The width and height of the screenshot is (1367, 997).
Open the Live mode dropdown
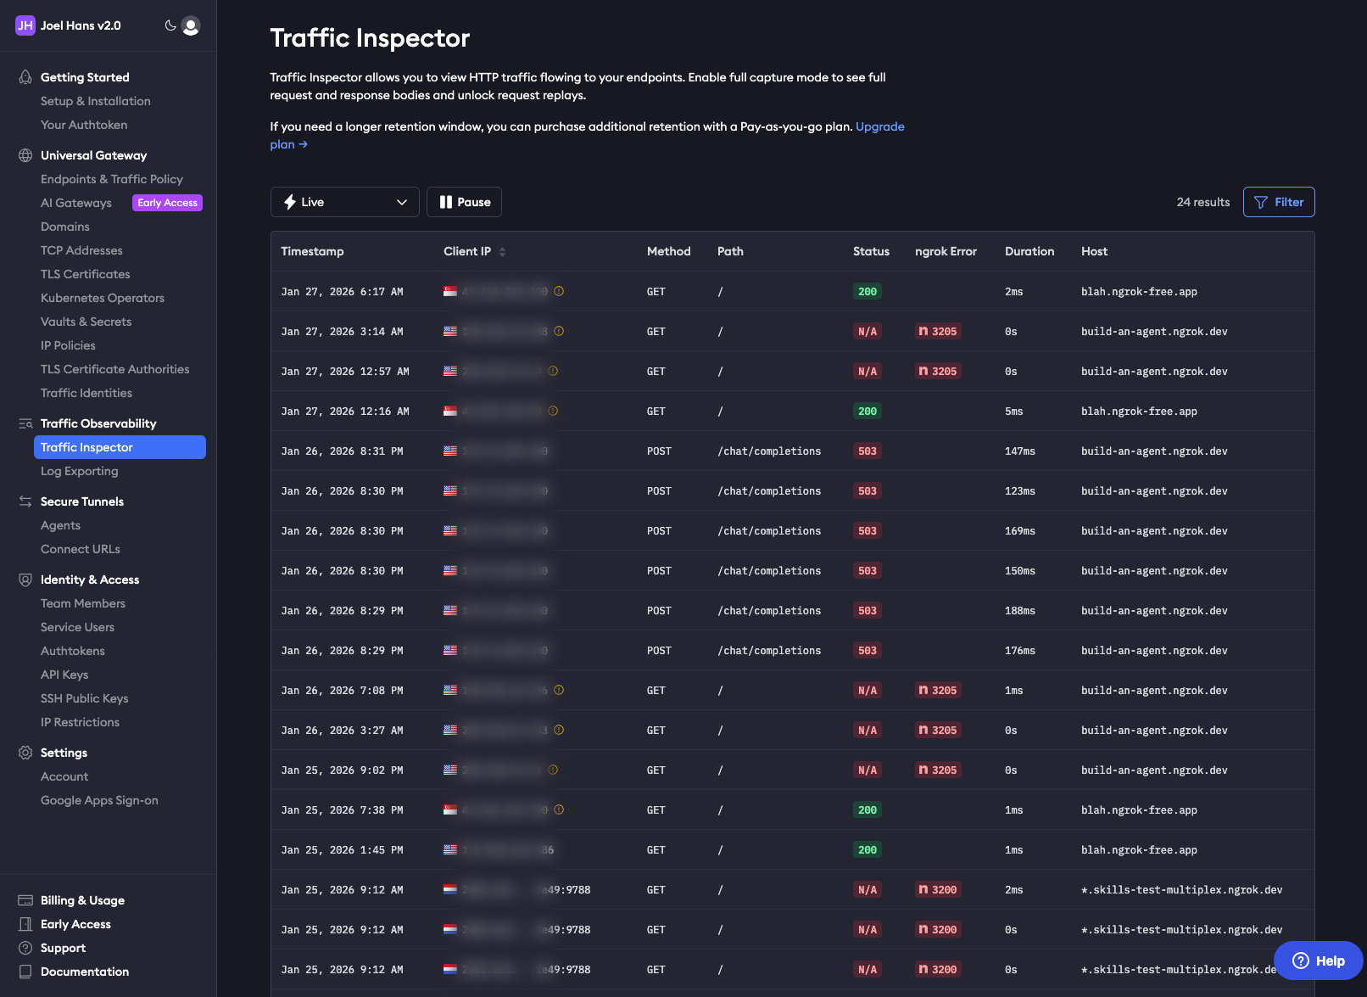[344, 202]
